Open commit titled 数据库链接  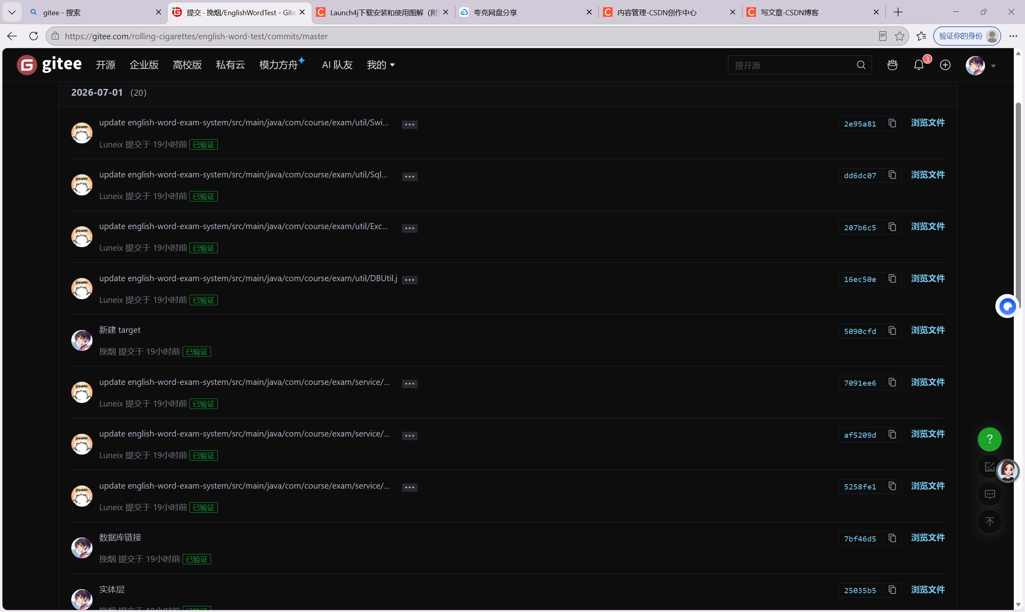120,538
